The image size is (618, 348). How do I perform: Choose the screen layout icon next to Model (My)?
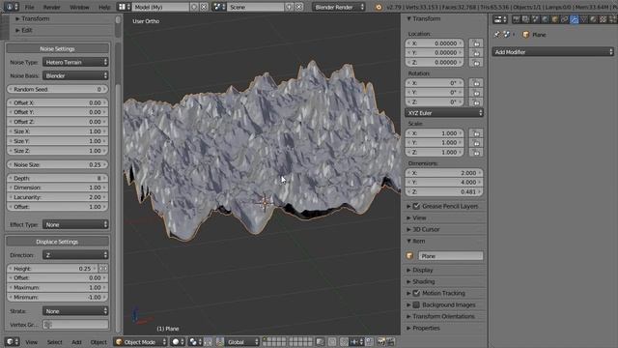(125, 7)
